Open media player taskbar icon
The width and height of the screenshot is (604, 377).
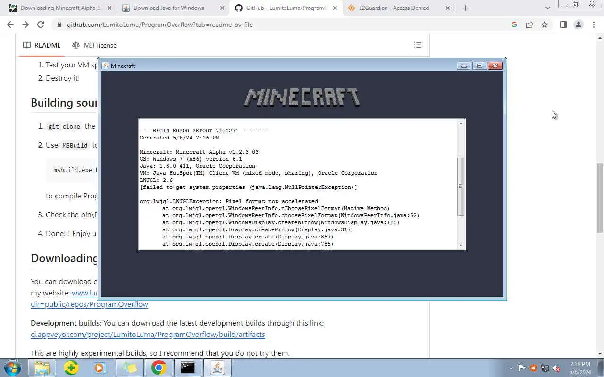[x=100, y=368]
